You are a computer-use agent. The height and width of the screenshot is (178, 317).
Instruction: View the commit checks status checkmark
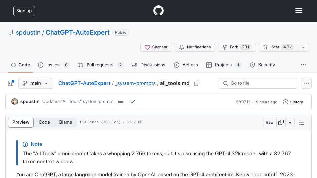133,102
